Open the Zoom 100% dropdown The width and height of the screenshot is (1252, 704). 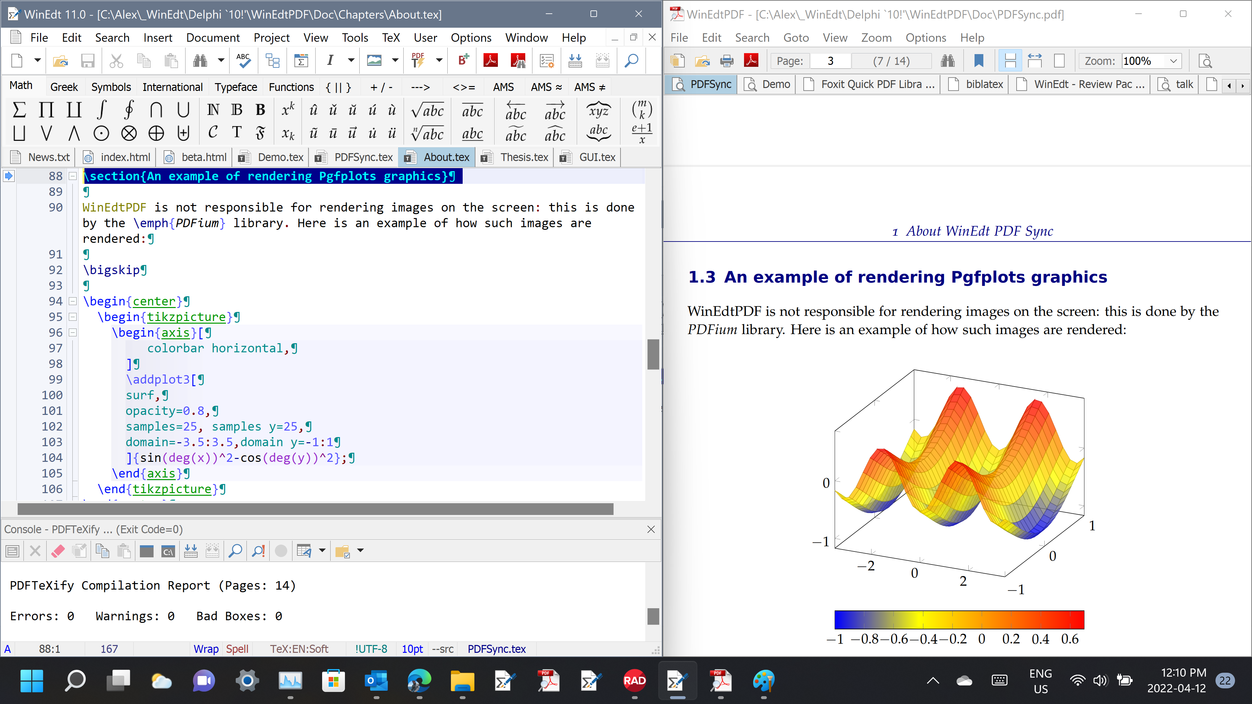[x=1173, y=61]
